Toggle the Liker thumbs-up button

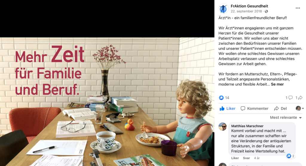point(227,108)
